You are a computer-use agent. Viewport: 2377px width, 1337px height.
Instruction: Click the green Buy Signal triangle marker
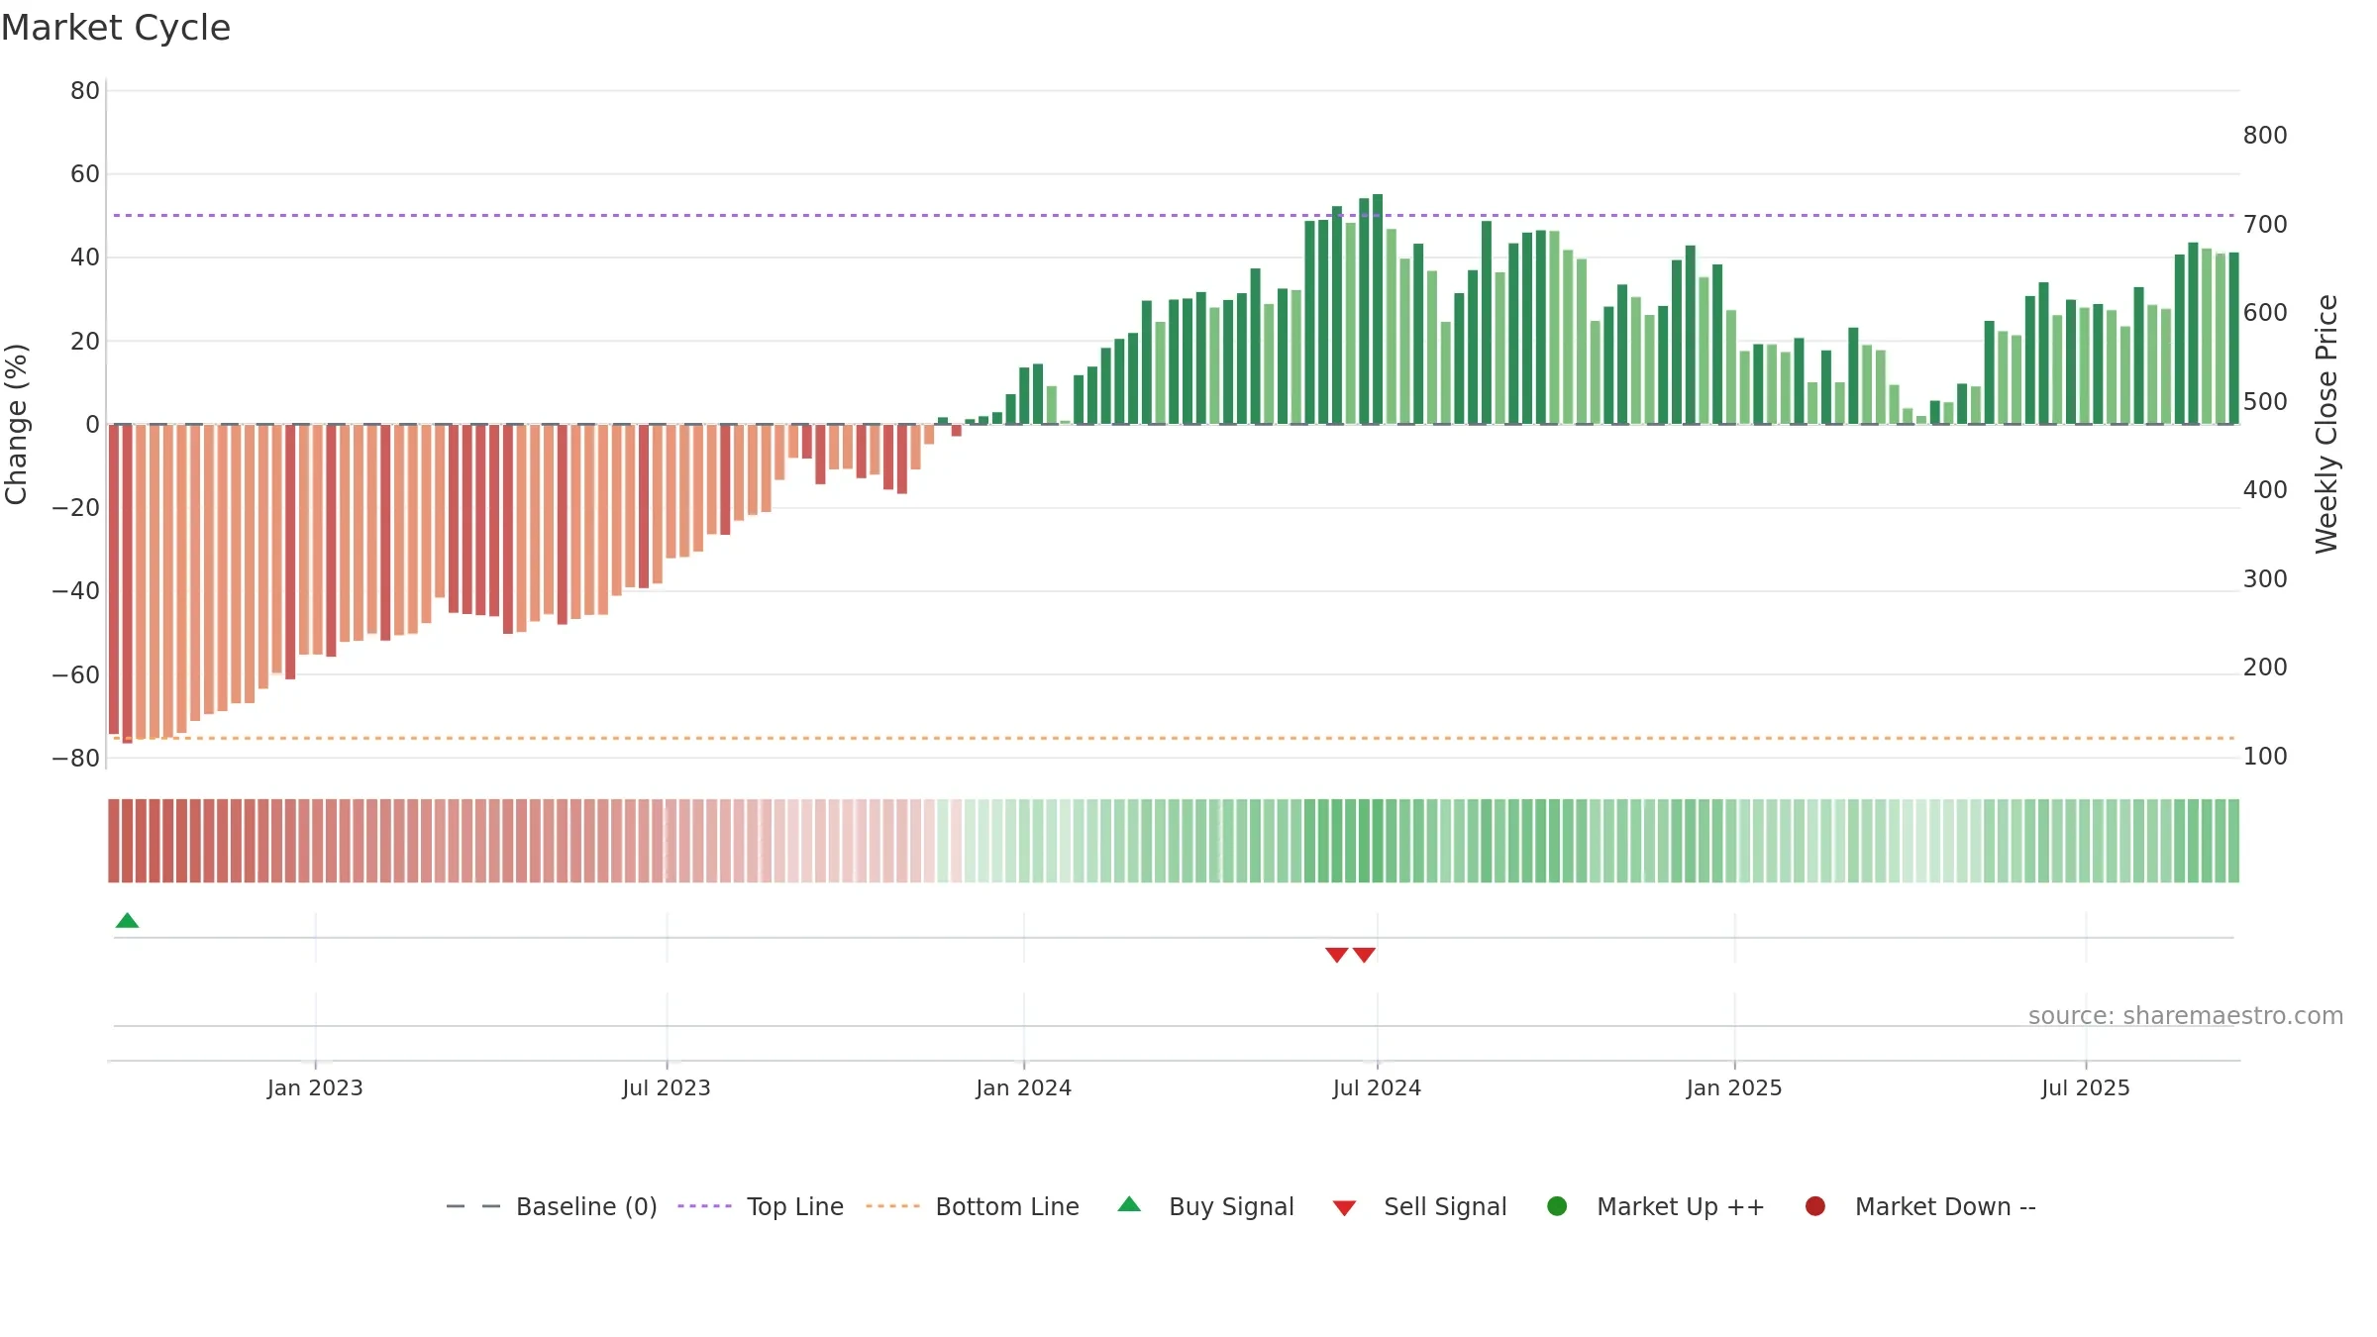coord(127,921)
